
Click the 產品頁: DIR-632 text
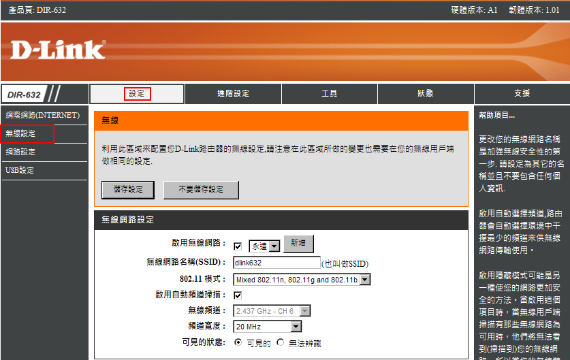coord(37,10)
